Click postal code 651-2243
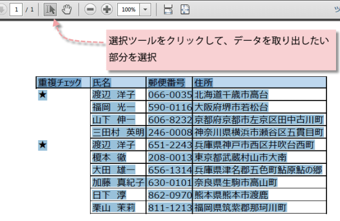Viewport: 340px width, 221px height. point(170,145)
